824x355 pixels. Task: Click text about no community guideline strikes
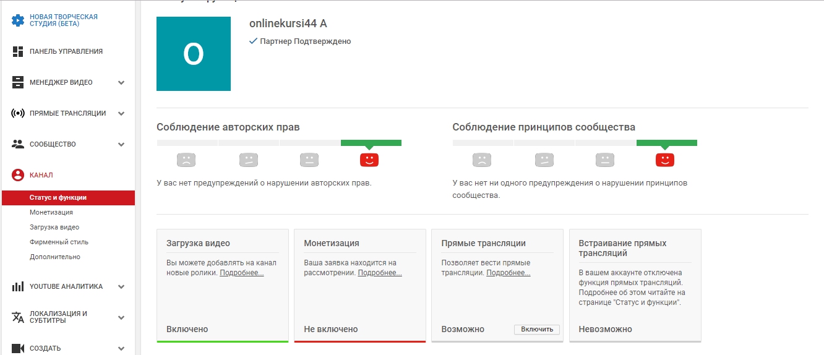pyautogui.click(x=570, y=189)
